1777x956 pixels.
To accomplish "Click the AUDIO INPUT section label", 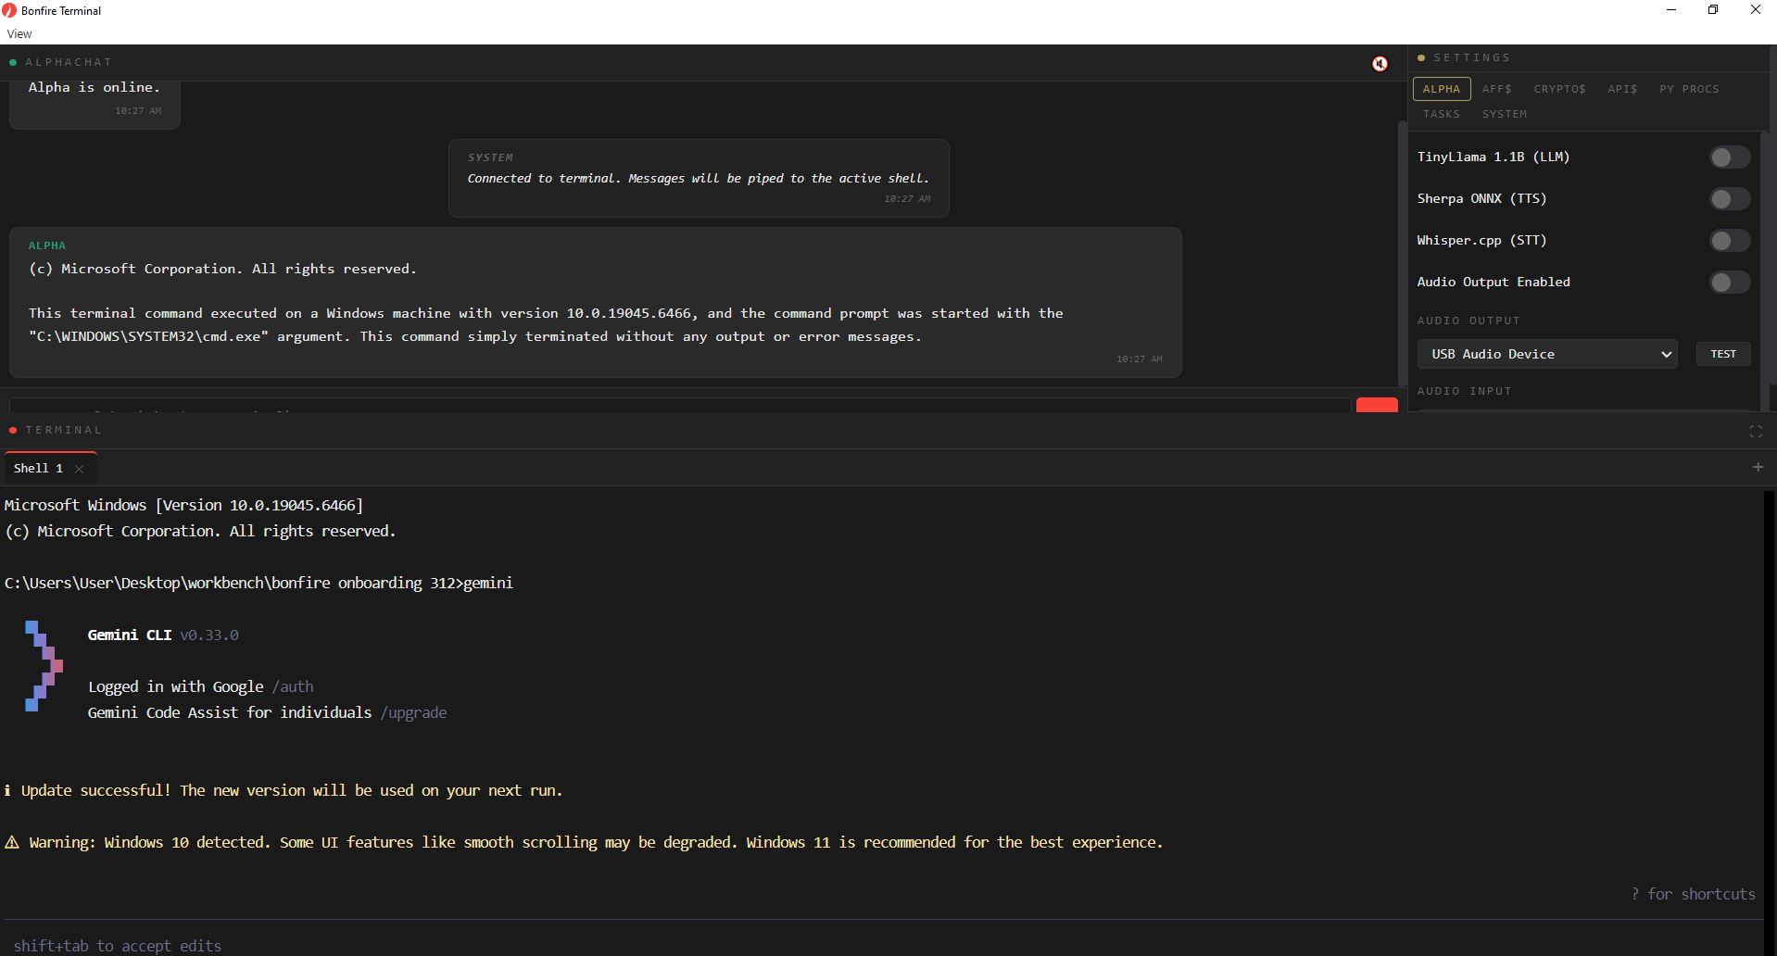I will click(x=1465, y=391).
